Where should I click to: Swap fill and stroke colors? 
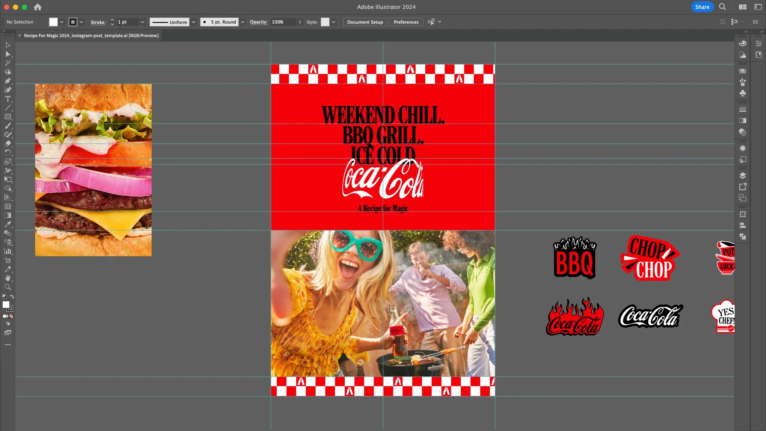(x=12, y=297)
